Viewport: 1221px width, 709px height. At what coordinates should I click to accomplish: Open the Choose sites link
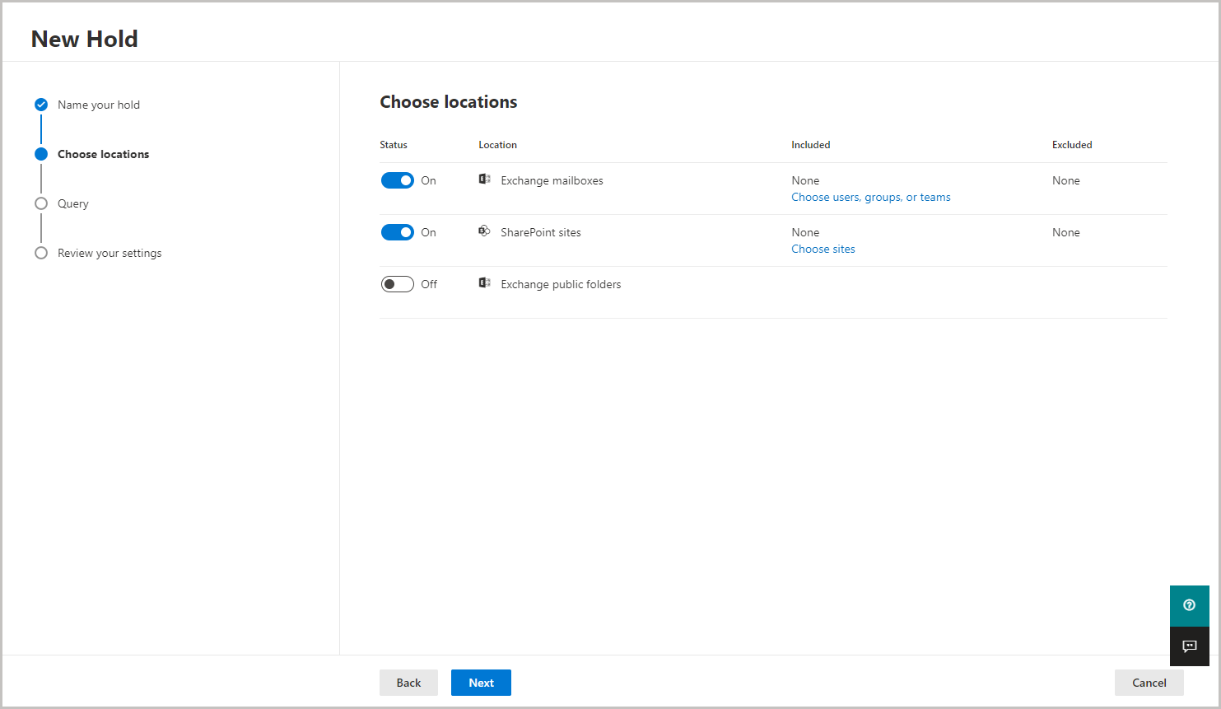(823, 249)
